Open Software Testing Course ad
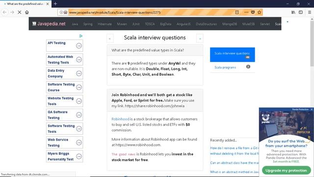 64,87
